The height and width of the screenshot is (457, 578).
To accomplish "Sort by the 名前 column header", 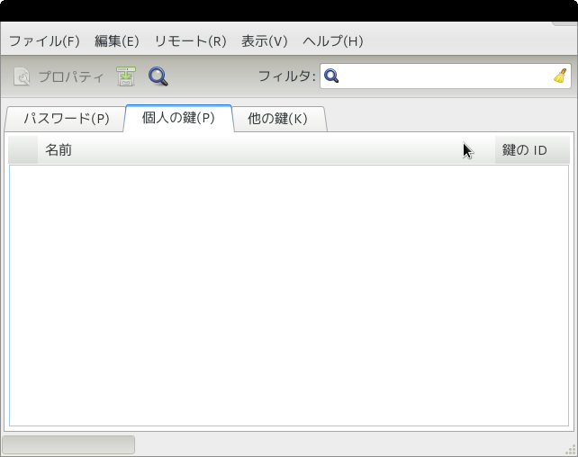I will pos(266,150).
